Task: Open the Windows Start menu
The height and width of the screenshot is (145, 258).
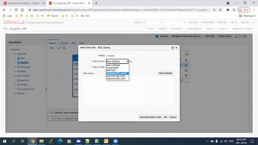Action: tap(4, 141)
